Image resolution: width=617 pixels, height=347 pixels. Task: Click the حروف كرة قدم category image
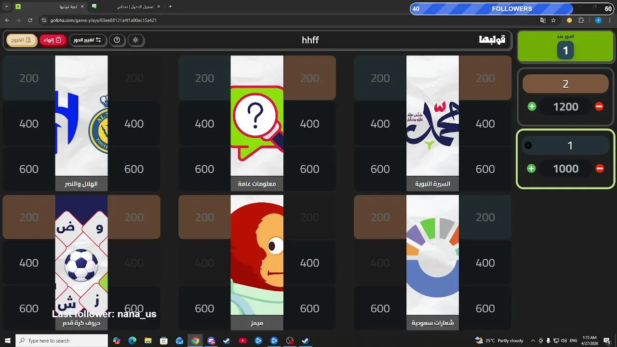(81, 255)
